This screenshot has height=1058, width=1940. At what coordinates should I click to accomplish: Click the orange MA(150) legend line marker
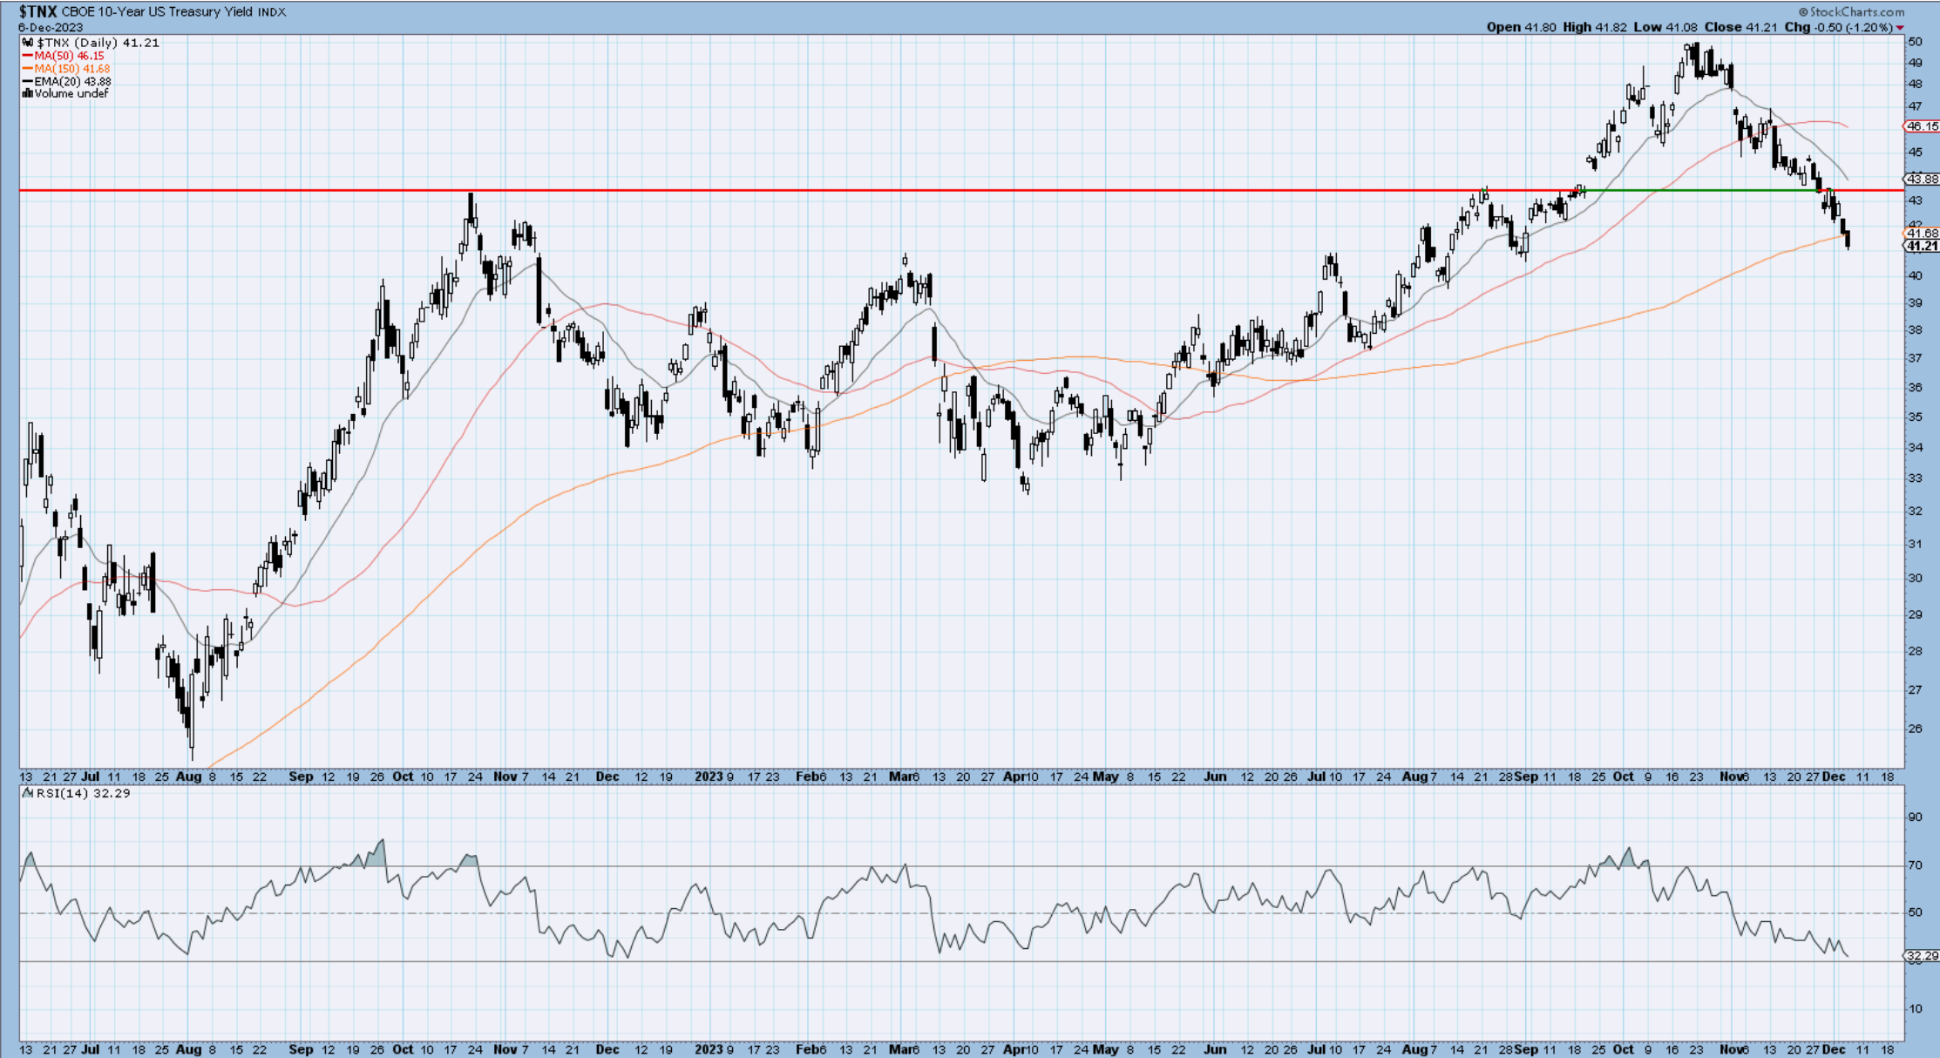click(28, 69)
